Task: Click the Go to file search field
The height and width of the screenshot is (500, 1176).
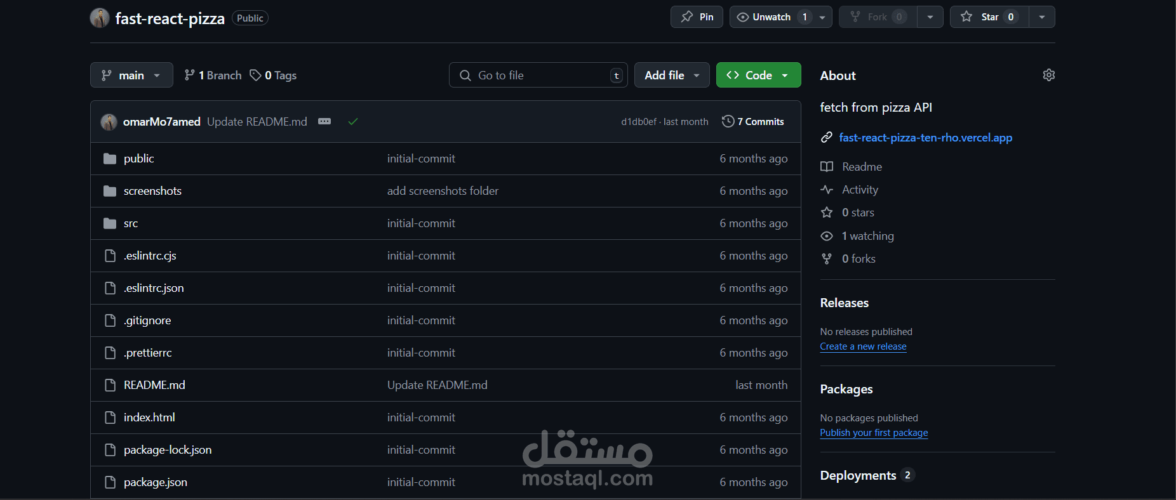Action: click(538, 75)
